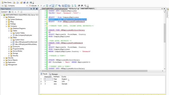The width and height of the screenshot is (169, 95).
Task: Expand the PollApp database node
Action: pyautogui.click(x=6, y=24)
